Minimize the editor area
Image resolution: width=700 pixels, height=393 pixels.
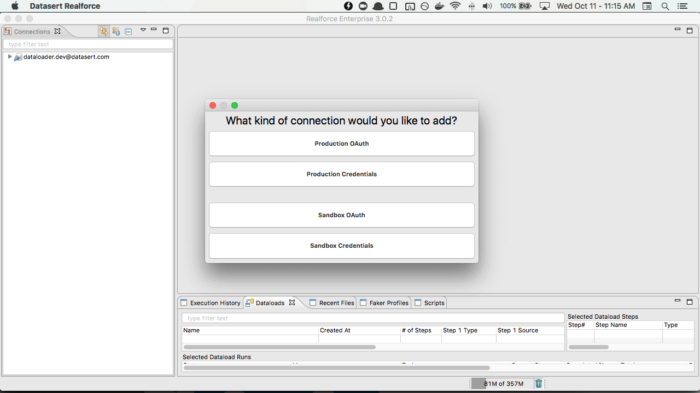point(678,29)
